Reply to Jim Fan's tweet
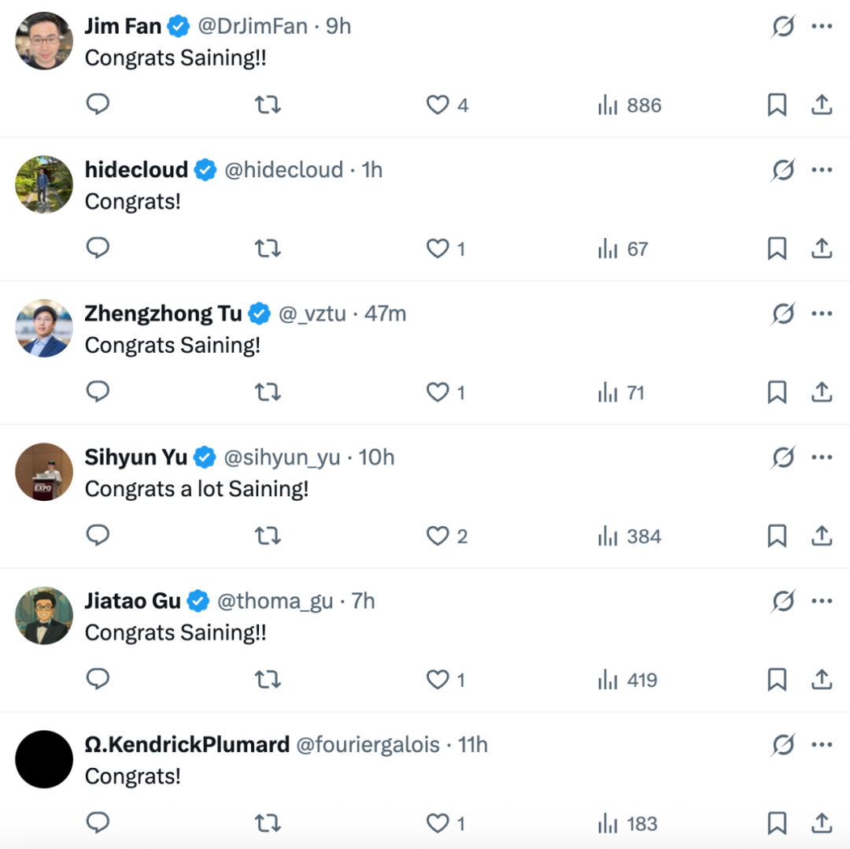850x849 pixels. click(x=98, y=105)
